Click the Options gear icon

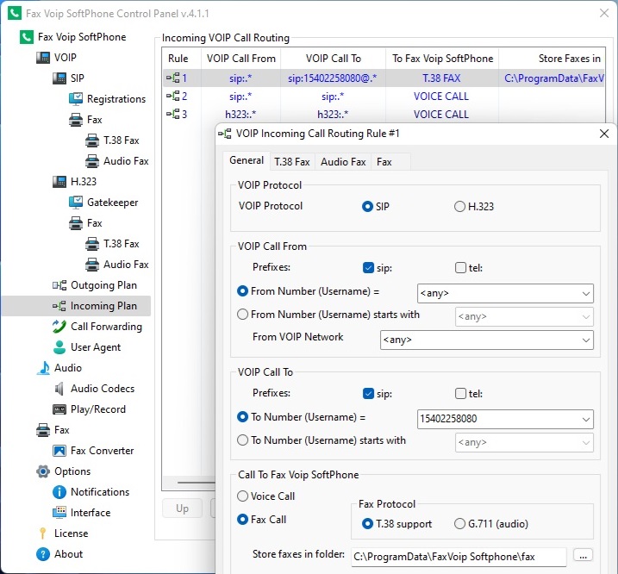pos(43,471)
